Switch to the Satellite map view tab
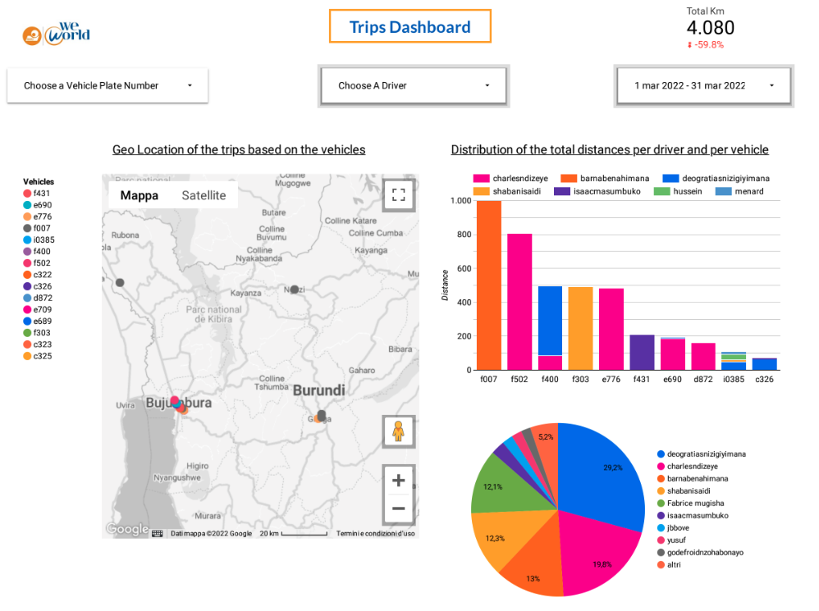 coord(204,196)
